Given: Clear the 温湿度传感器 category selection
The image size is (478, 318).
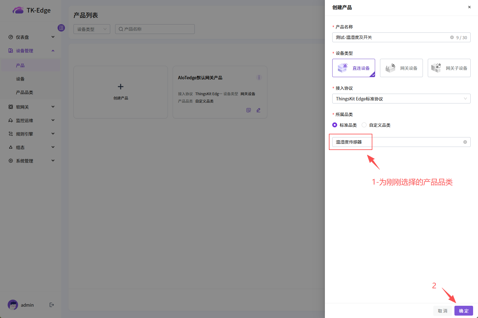Looking at the screenshot, I should coord(465,142).
